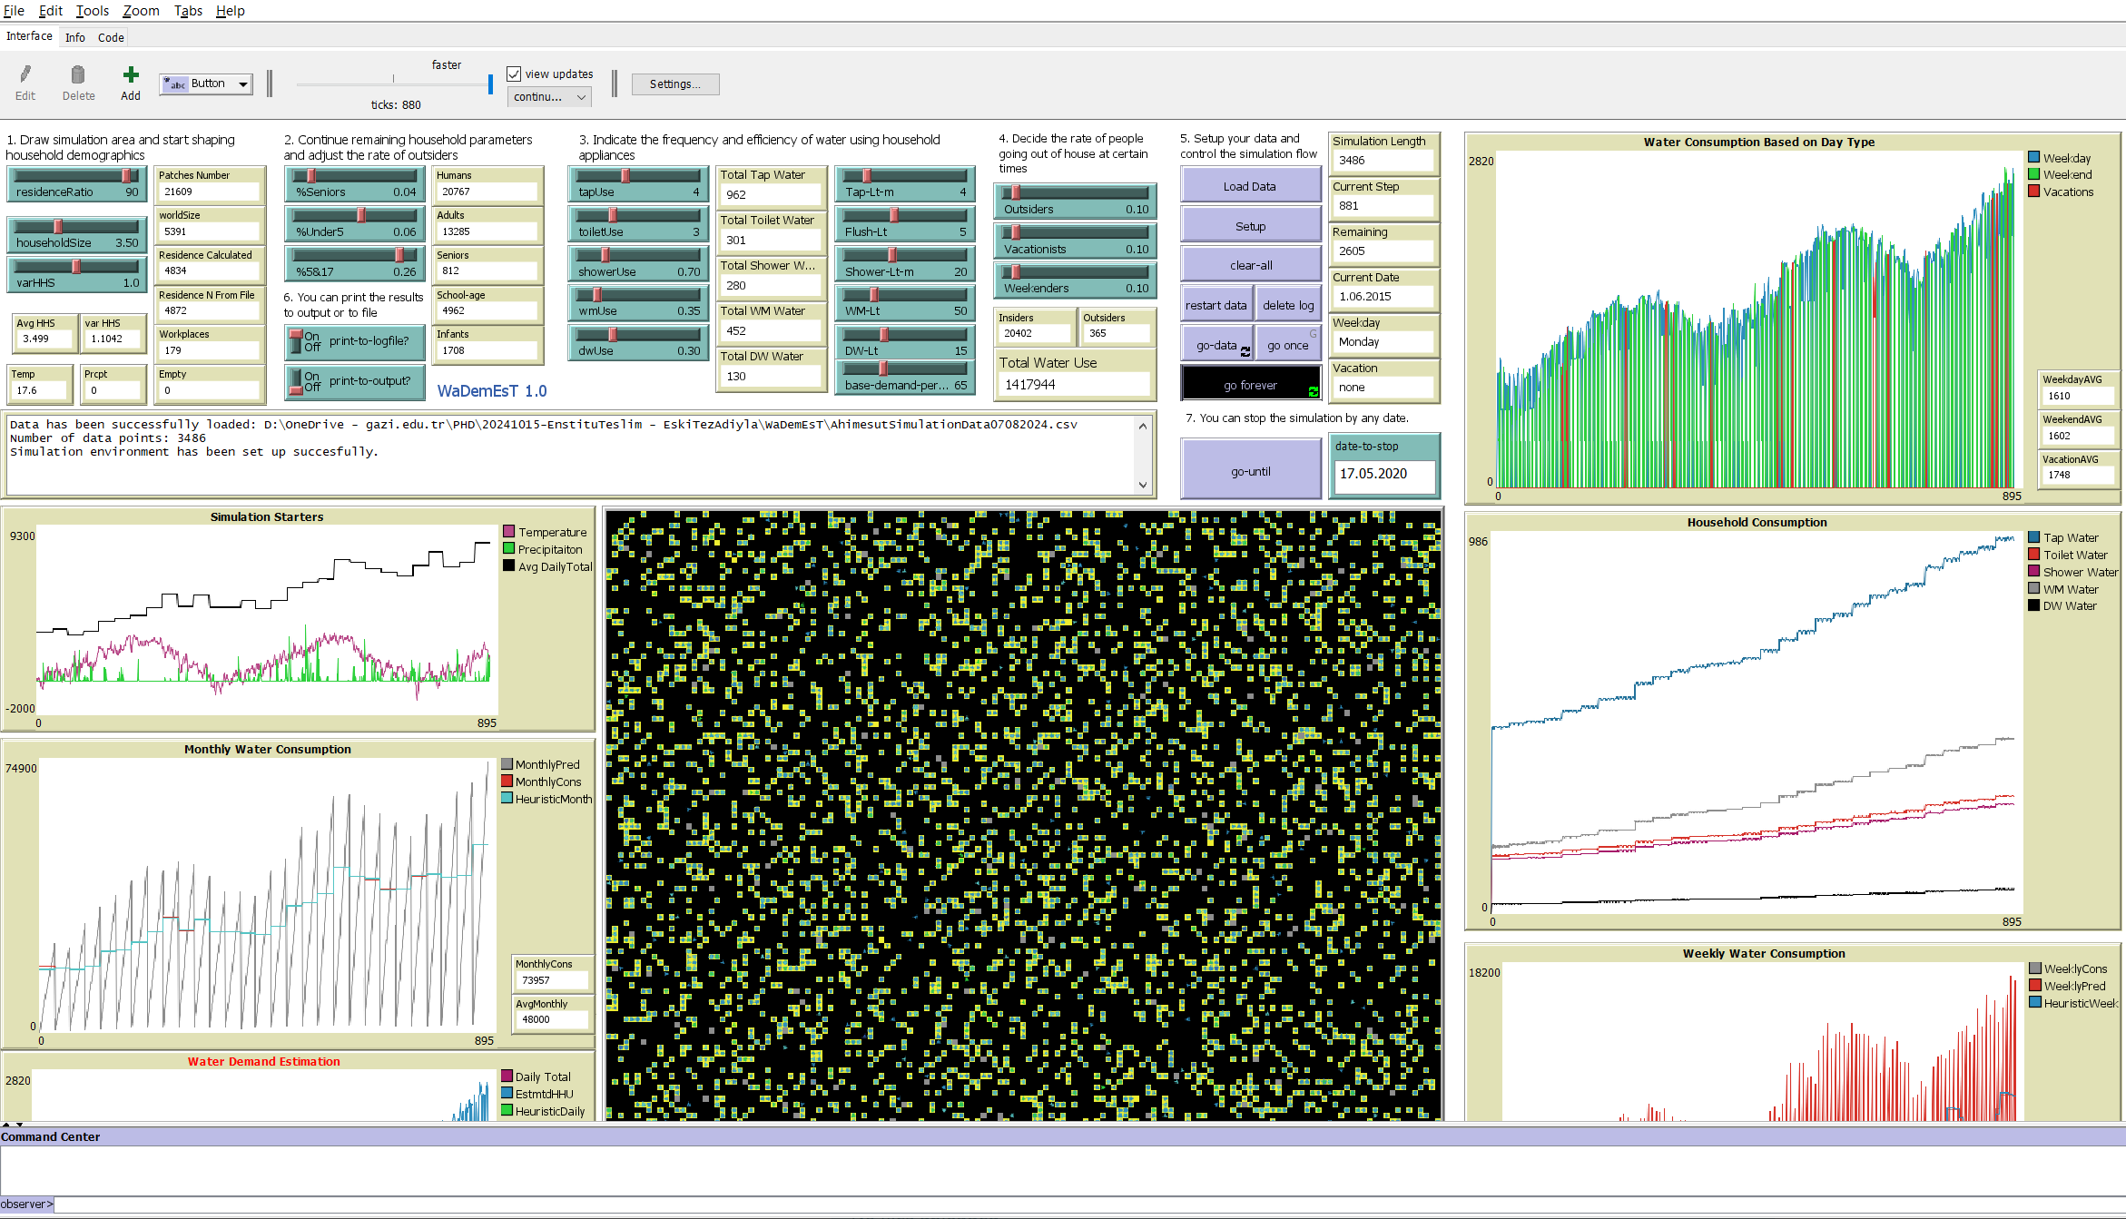The height and width of the screenshot is (1219, 2126).
Task: Click the date-to-stop input field
Action: (x=1383, y=474)
